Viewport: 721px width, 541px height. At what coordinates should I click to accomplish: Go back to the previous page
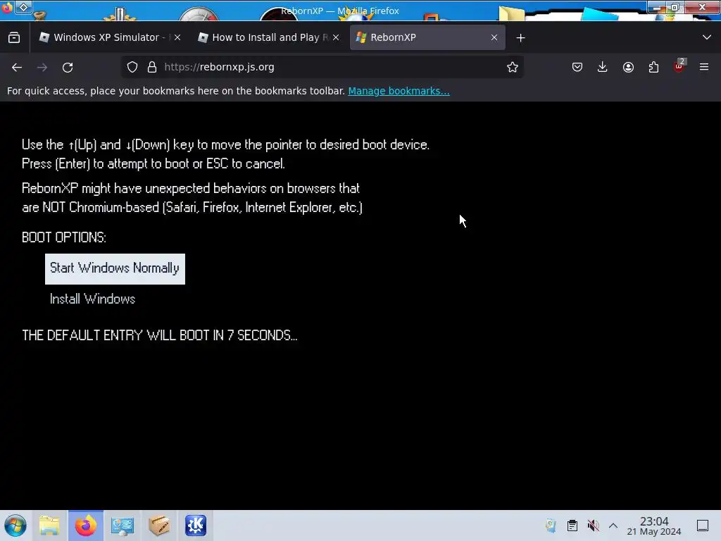click(x=17, y=67)
